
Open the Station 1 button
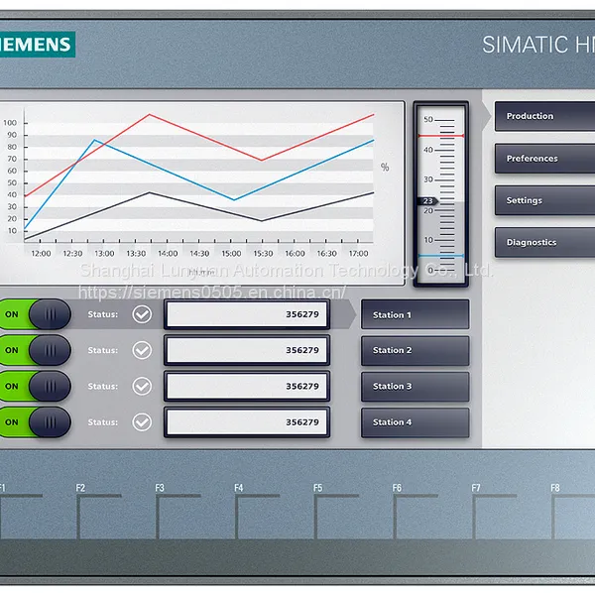[416, 314]
